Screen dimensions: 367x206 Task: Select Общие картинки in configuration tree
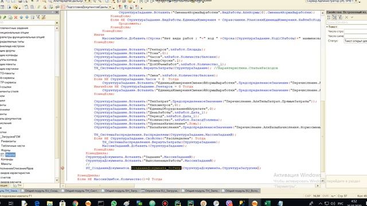point(9,69)
